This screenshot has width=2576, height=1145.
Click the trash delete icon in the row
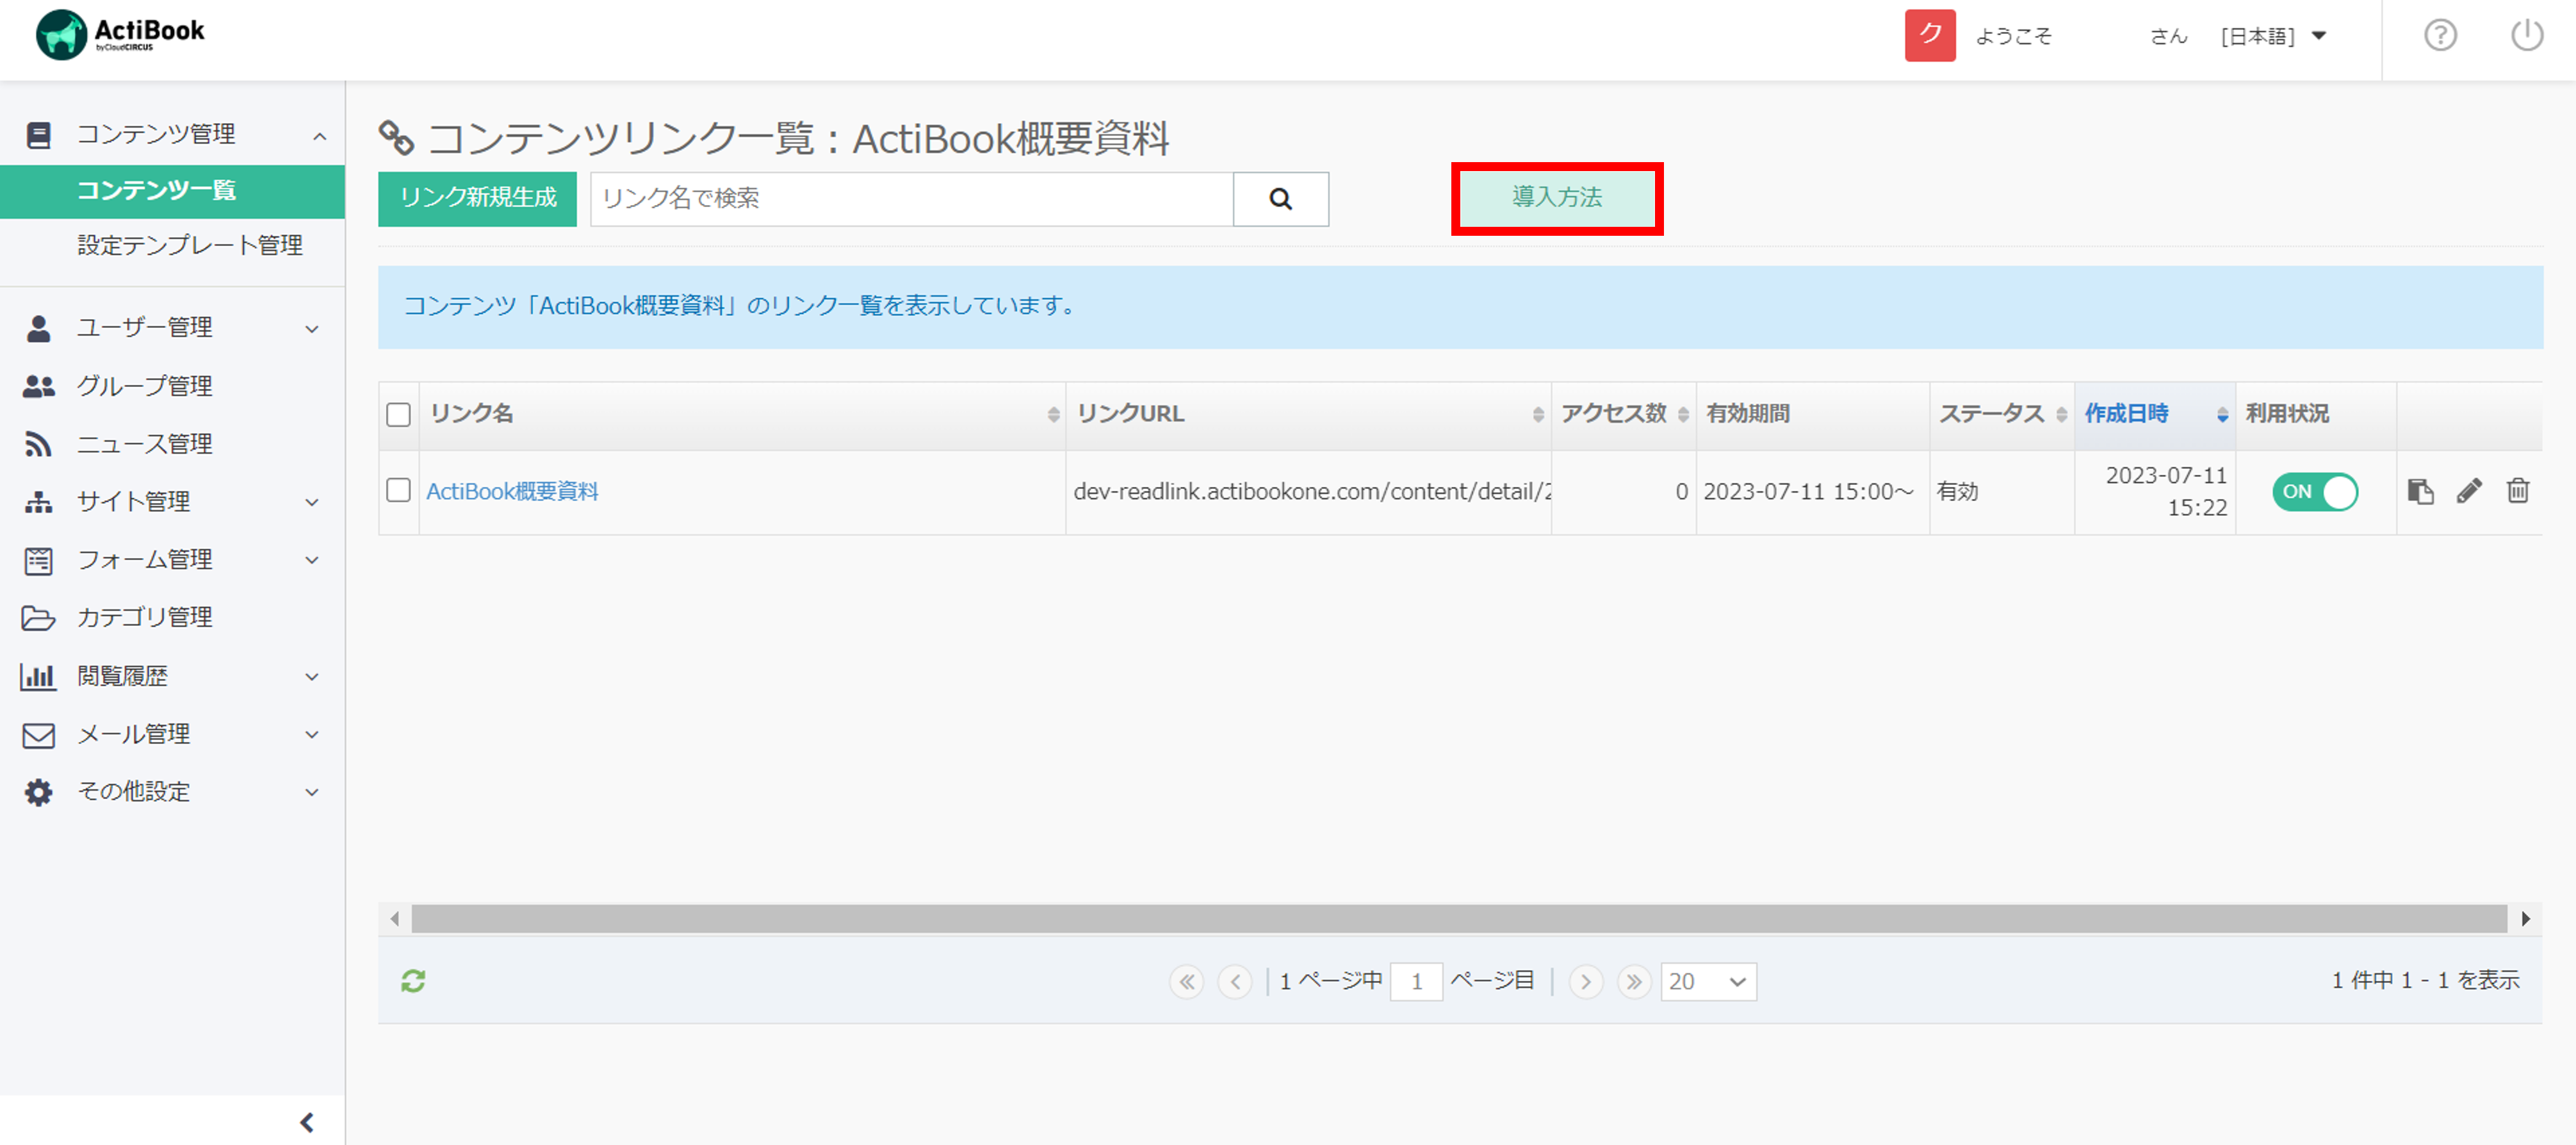2518,491
